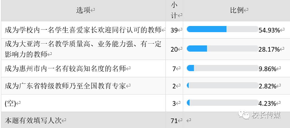The height and width of the screenshot is (128, 290).
Task: Click the count cell showing 39
Action: (x=174, y=30)
